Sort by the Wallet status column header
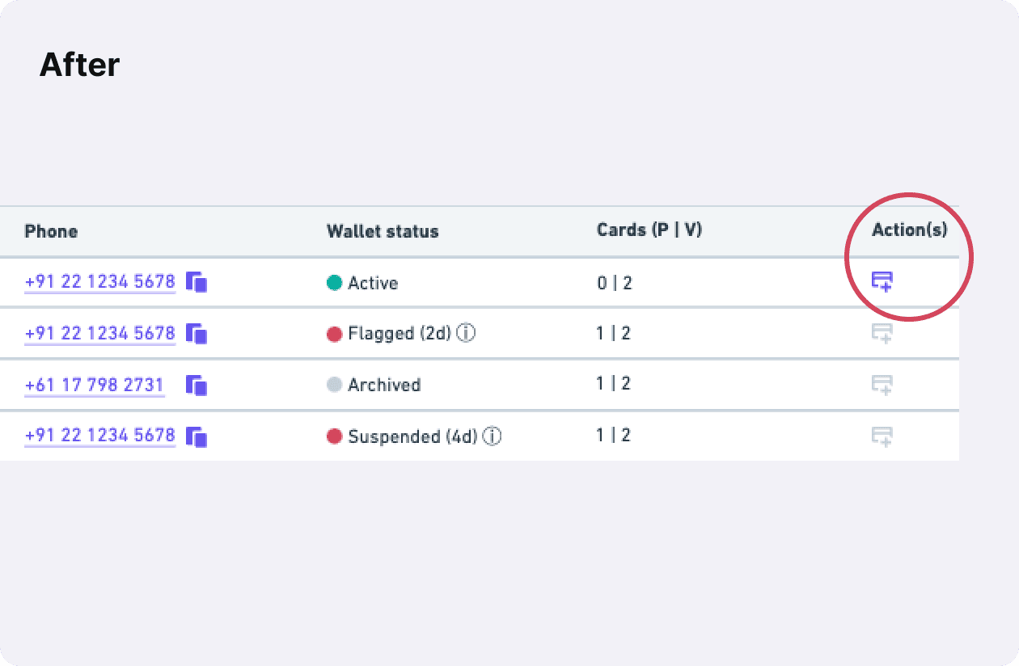Screen dimensions: 1019x666 point(383,231)
